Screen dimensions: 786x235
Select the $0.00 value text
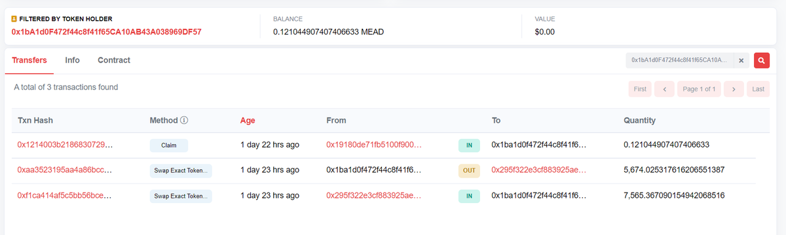(x=545, y=32)
